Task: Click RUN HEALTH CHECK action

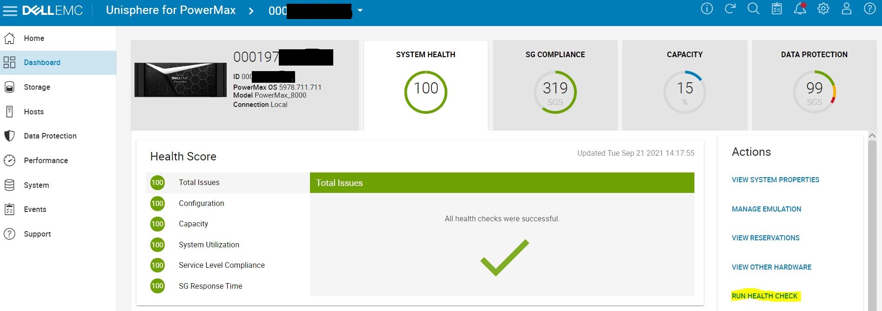Action: (x=765, y=296)
